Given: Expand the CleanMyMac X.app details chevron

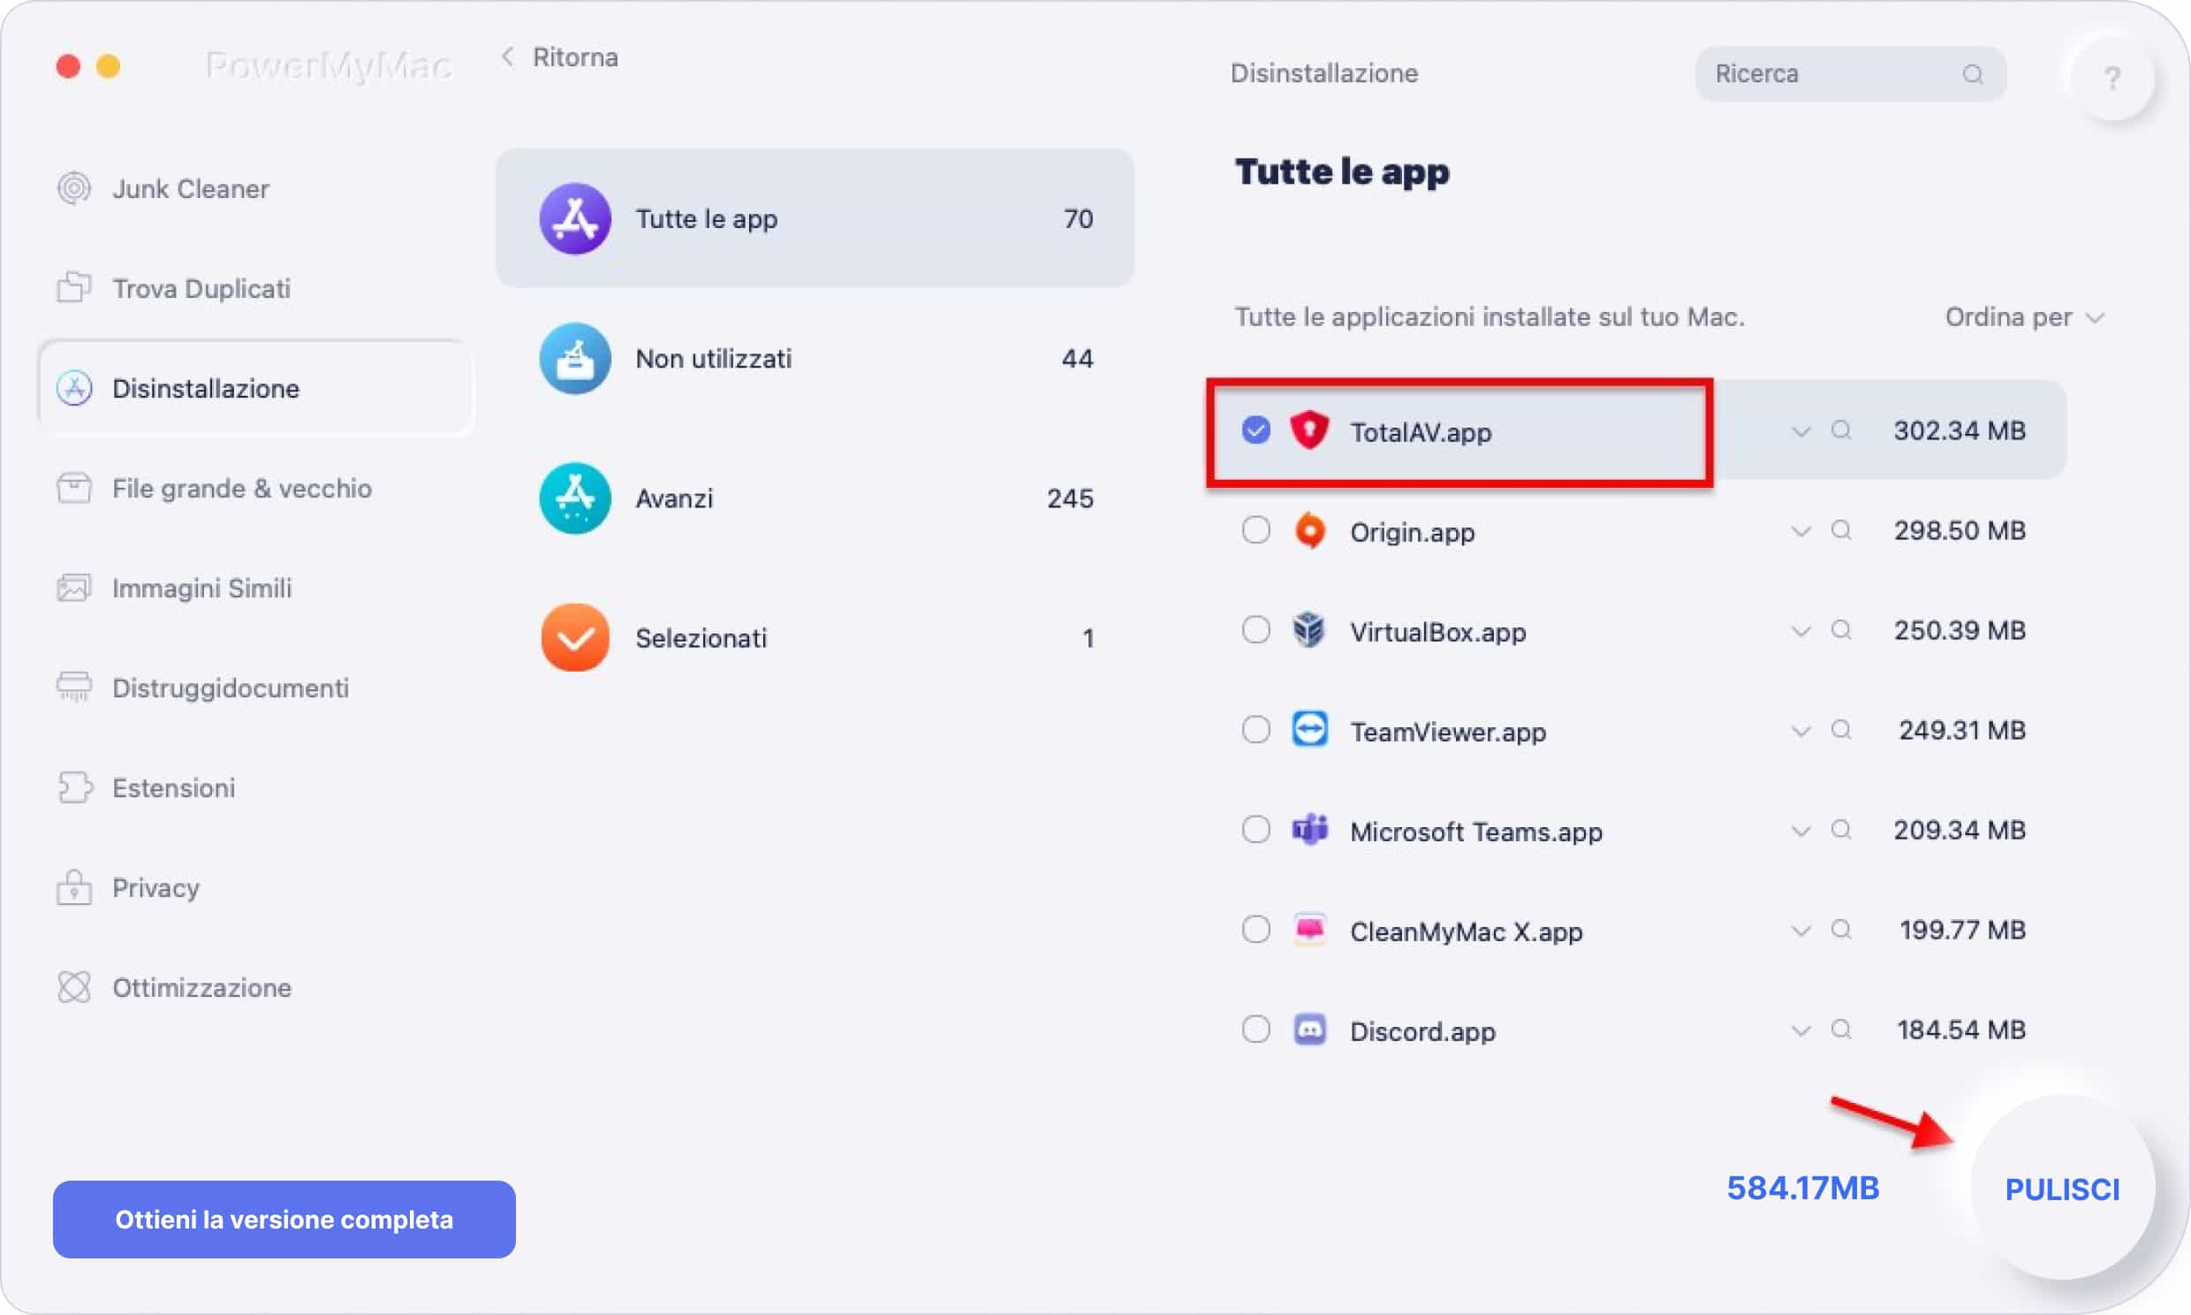Looking at the screenshot, I should pos(1800,931).
